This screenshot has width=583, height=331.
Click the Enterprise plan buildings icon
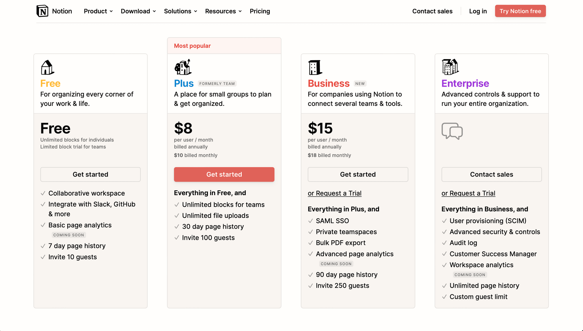450,67
